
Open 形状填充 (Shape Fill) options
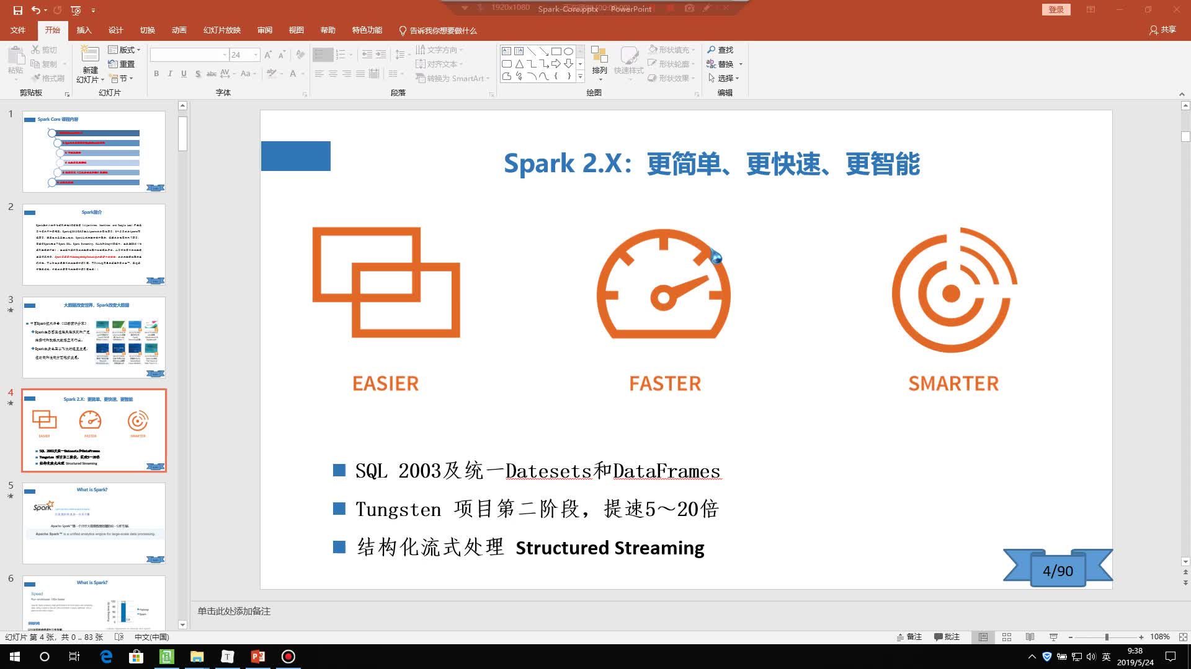(670, 50)
